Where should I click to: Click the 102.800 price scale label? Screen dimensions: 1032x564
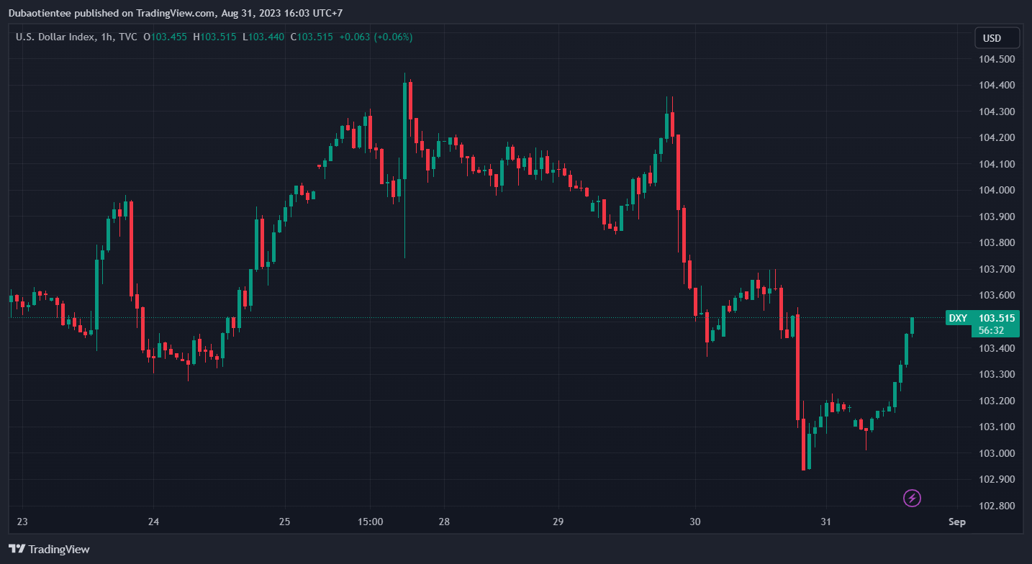pyautogui.click(x=997, y=506)
